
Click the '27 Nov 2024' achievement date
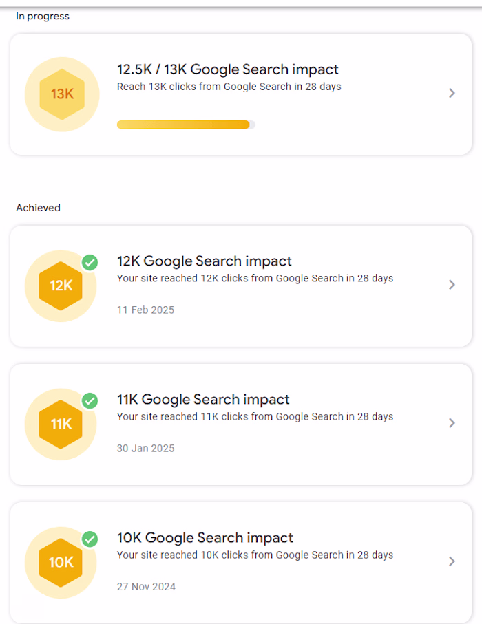146,587
